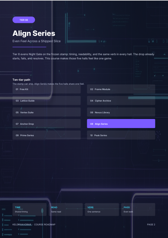
Task: Choose the 03 Lattice Guide card
Action: point(46,101)
